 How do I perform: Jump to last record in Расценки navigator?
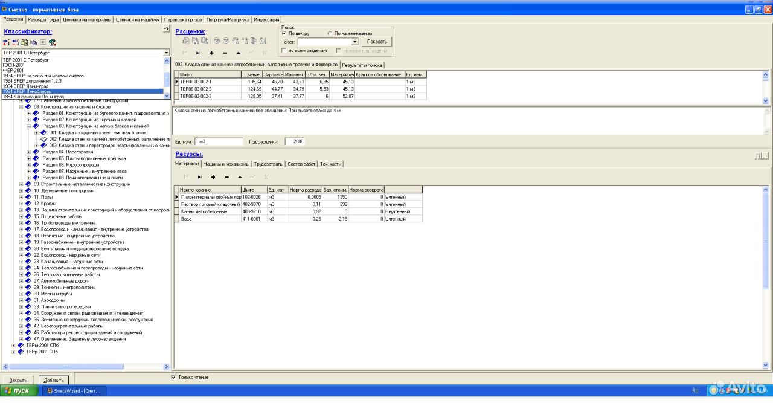click(x=199, y=53)
